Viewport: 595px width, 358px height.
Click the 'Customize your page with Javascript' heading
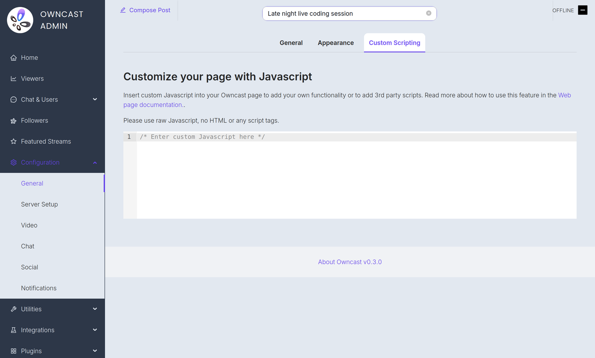(x=218, y=76)
